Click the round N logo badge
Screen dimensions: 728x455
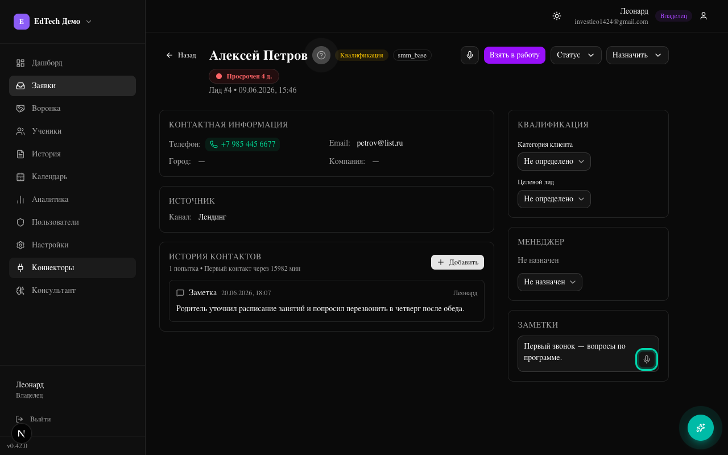coord(22,433)
